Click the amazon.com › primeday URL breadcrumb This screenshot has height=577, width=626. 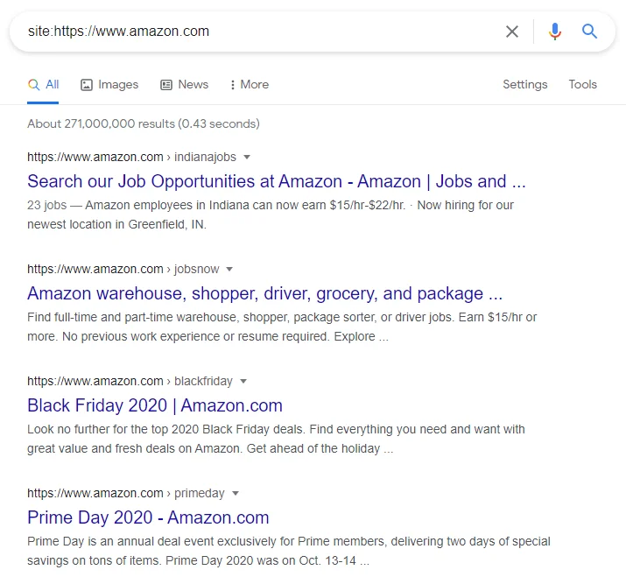click(126, 494)
